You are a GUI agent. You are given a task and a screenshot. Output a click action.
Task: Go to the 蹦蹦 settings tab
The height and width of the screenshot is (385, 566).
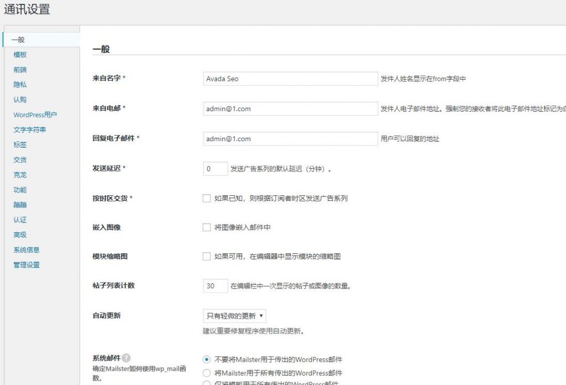[20, 205]
